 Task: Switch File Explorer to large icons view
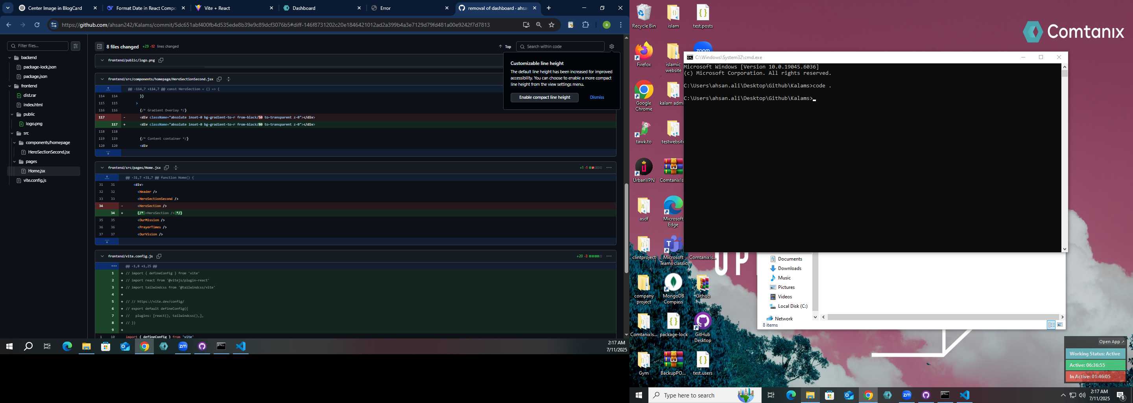(x=1060, y=325)
